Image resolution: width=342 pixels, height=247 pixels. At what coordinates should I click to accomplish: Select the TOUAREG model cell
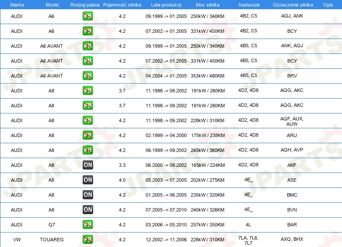pyautogui.click(x=52, y=240)
